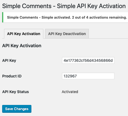Click the Save Changes button
Image resolution: width=128 pixels, height=116 pixels.
[17, 109]
